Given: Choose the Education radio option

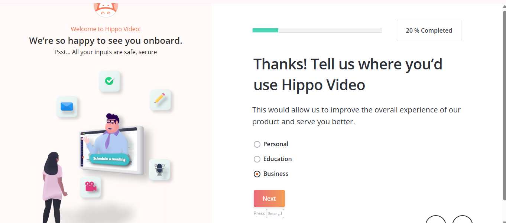Looking at the screenshot, I should coord(257,159).
